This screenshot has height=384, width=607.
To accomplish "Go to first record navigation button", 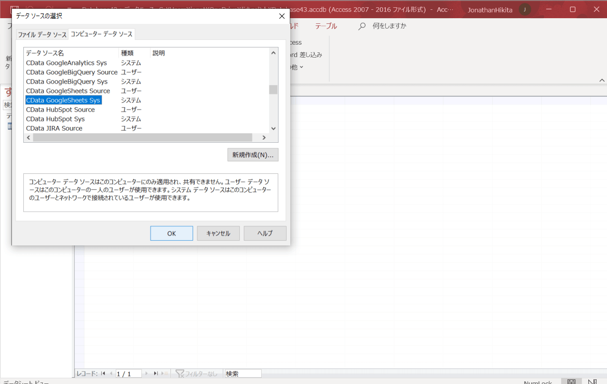I will (x=103, y=374).
